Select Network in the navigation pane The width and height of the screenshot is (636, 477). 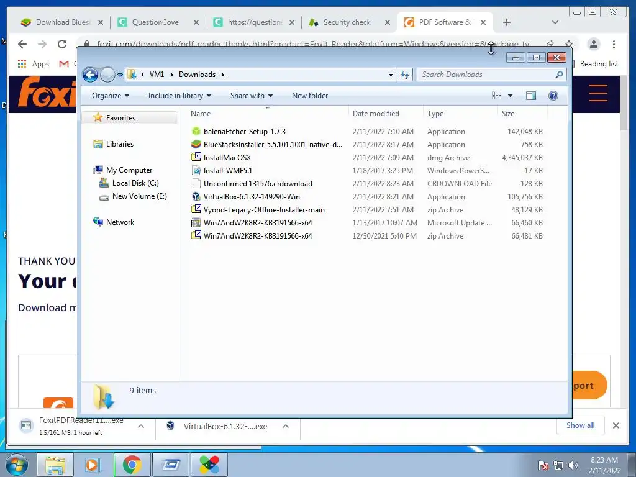click(x=120, y=222)
